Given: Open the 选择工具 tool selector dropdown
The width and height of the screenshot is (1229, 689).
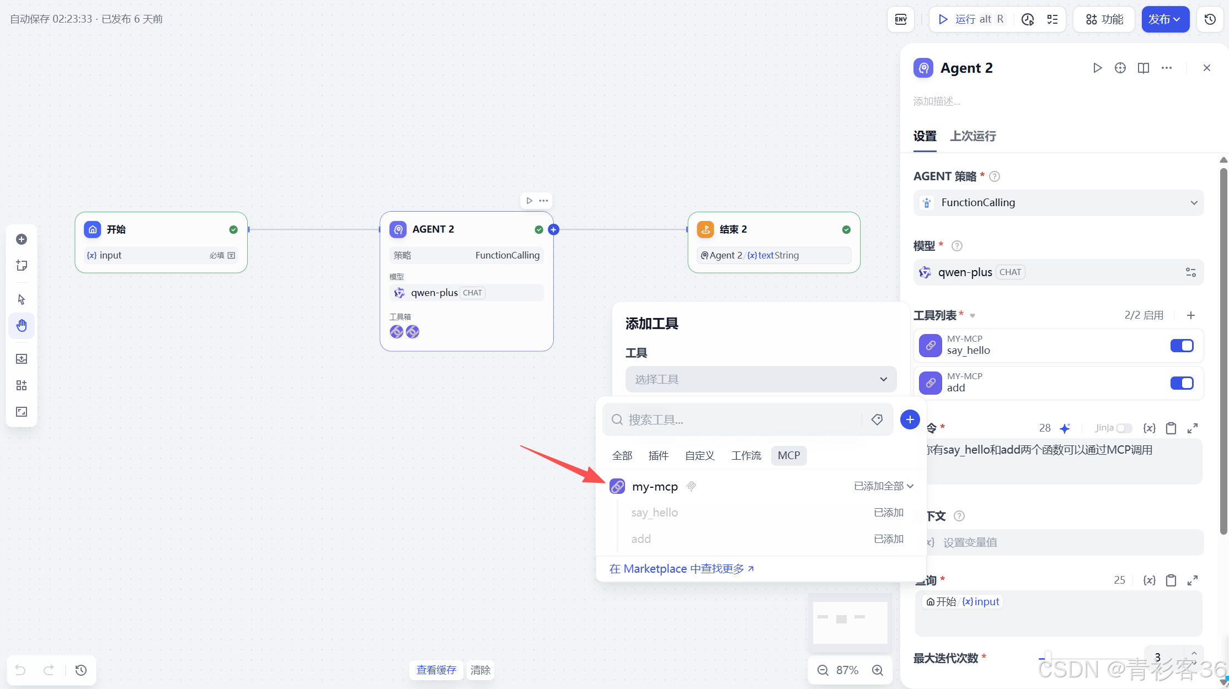Looking at the screenshot, I should (761, 379).
